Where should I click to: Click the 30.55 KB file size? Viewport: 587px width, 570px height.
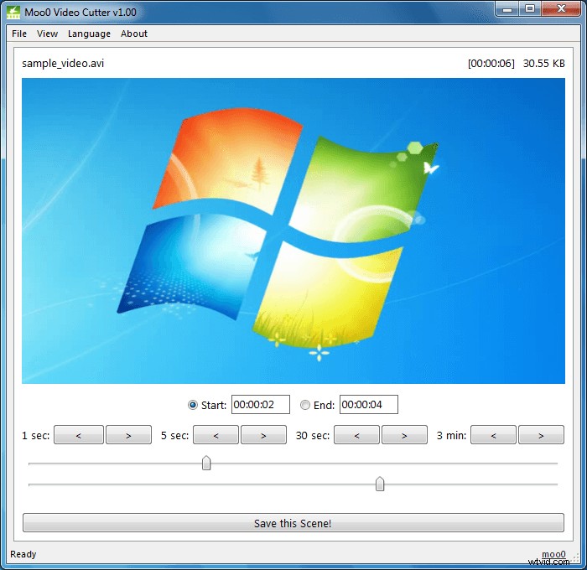click(544, 63)
